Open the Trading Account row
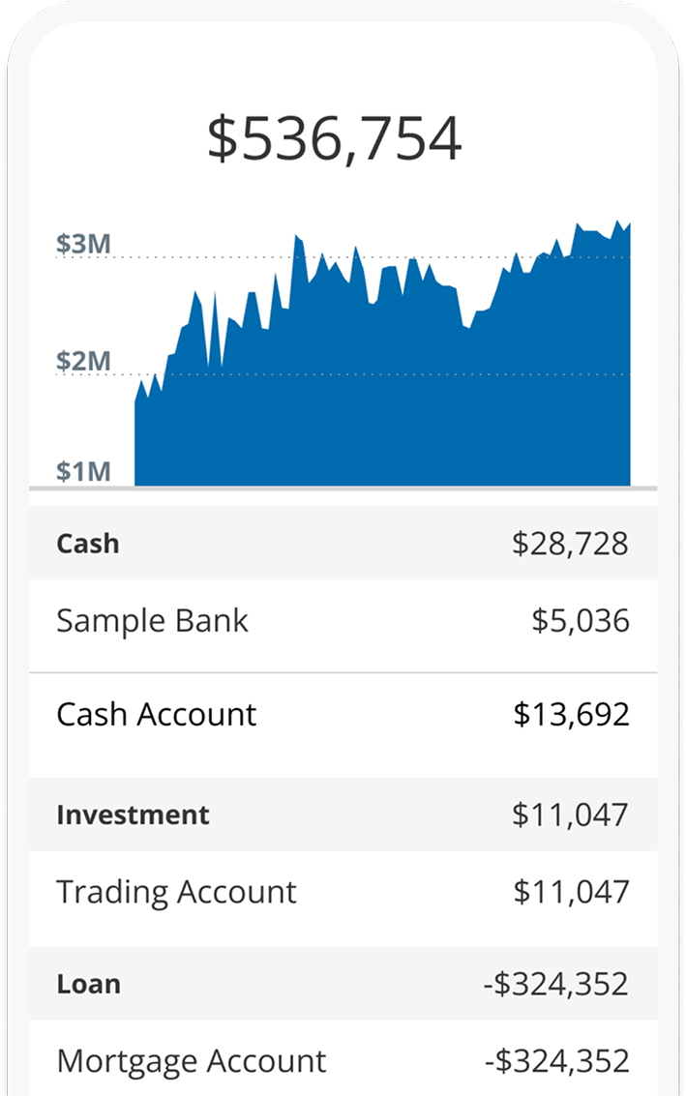This screenshot has height=1096, width=686. point(176,892)
